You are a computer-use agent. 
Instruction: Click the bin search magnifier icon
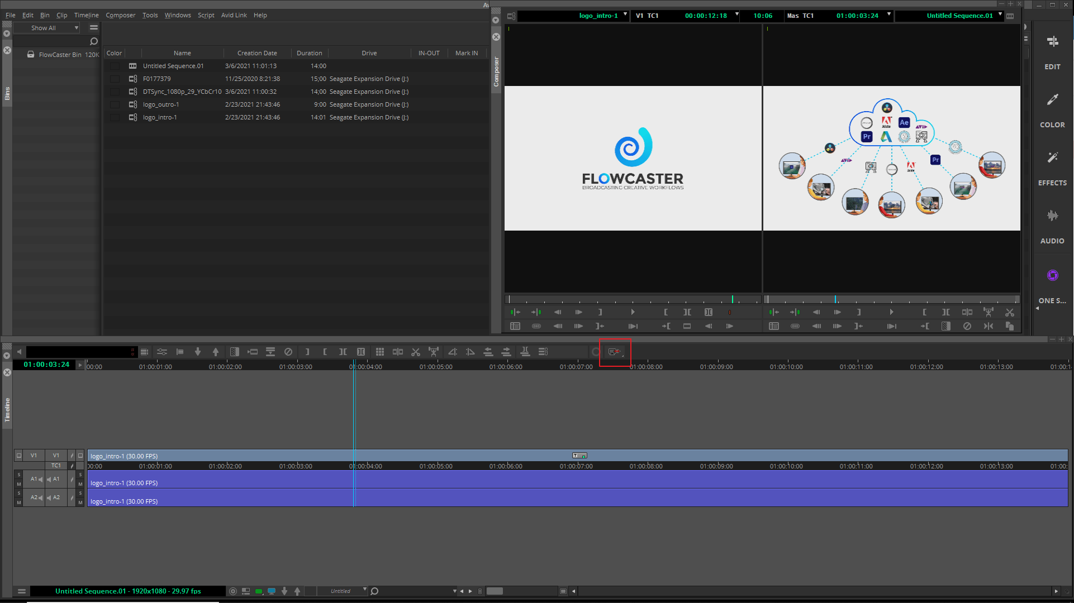(x=94, y=41)
